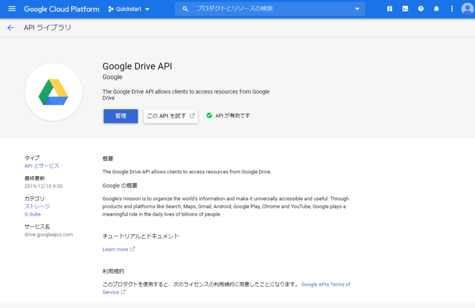The width and height of the screenshot is (475, 308).
Task: Click the Google Cloud Platform logo
Action: click(62, 9)
